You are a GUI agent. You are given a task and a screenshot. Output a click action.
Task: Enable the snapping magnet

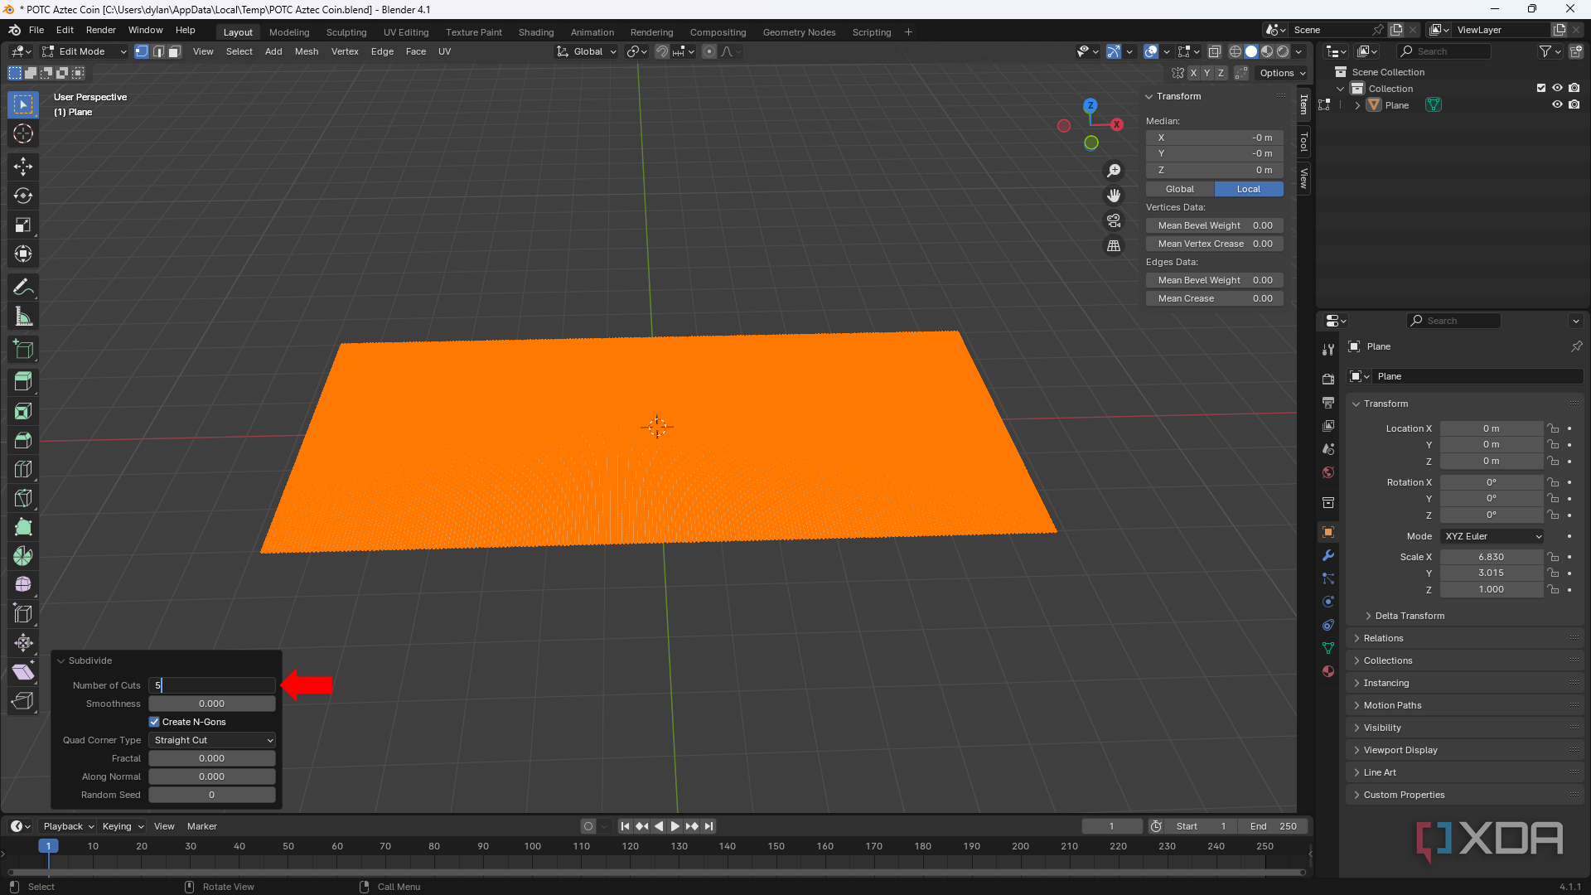pyautogui.click(x=662, y=51)
